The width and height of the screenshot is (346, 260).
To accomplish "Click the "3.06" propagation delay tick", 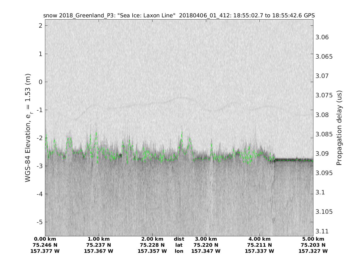I will pos(322,37).
